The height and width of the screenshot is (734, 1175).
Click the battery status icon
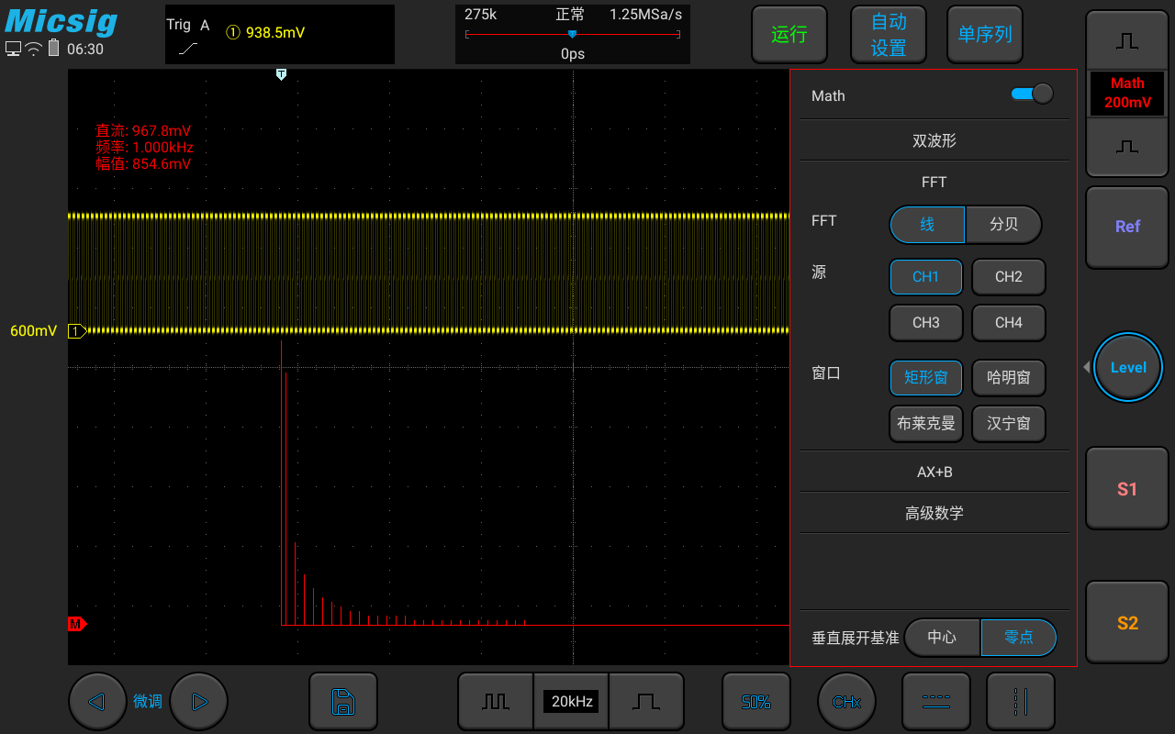coord(53,49)
